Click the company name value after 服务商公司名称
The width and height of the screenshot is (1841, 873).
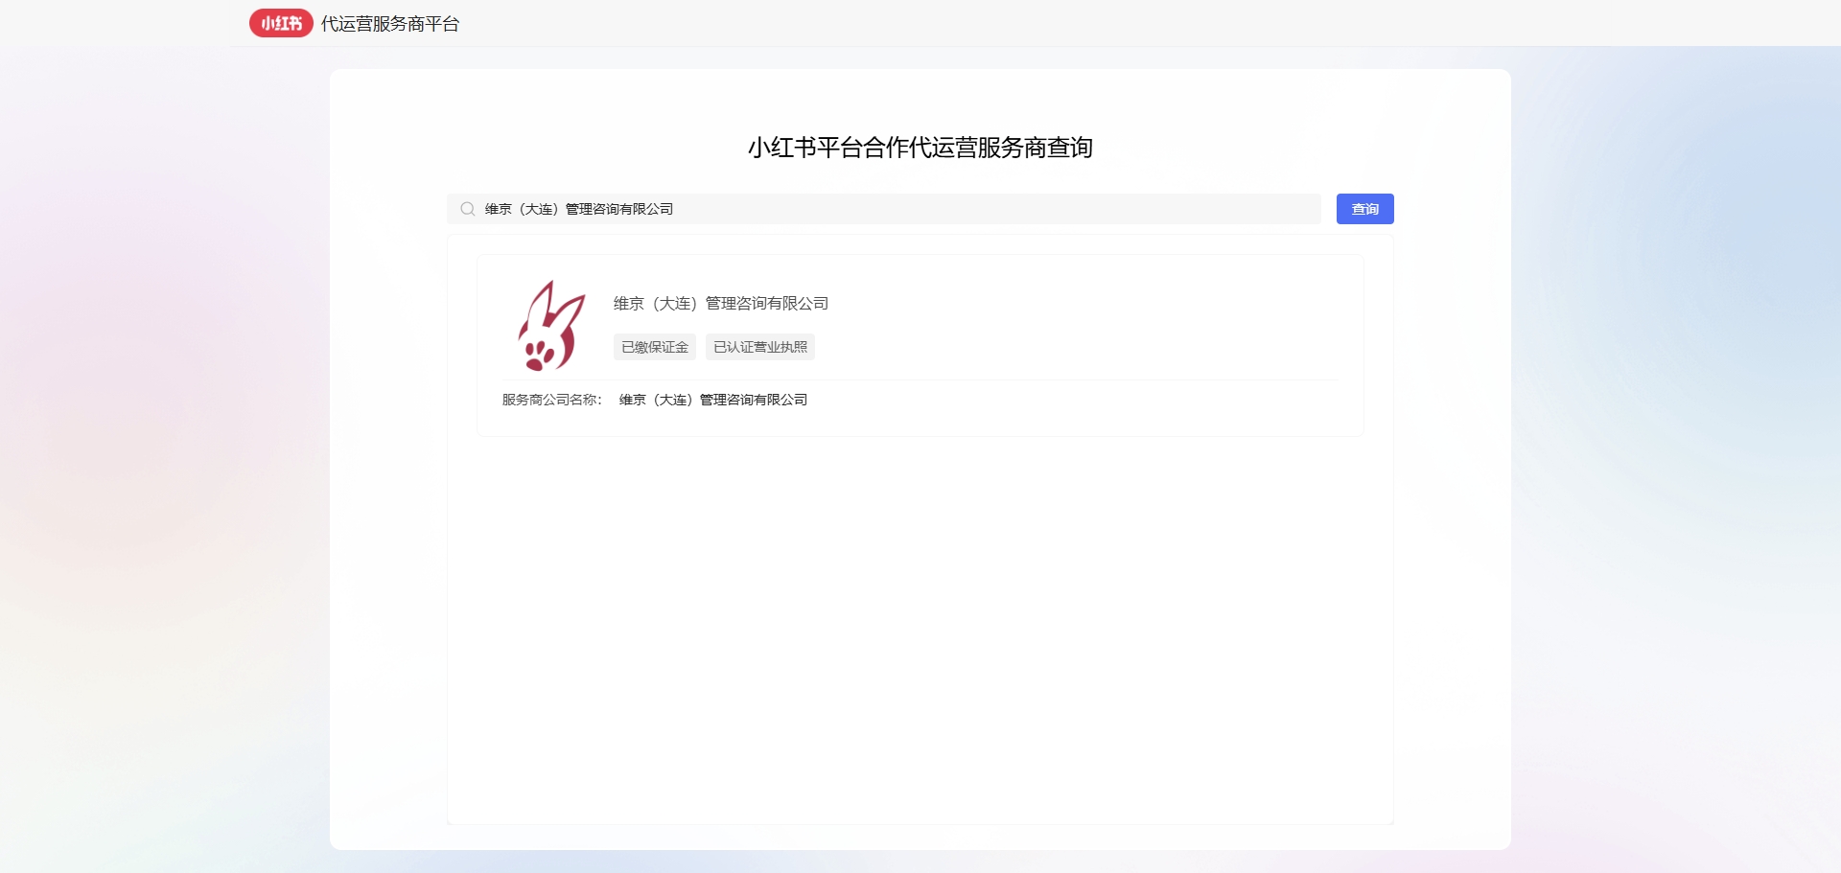click(x=713, y=400)
